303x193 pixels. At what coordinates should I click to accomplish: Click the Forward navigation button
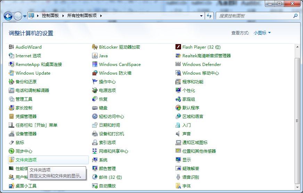(x=18, y=16)
